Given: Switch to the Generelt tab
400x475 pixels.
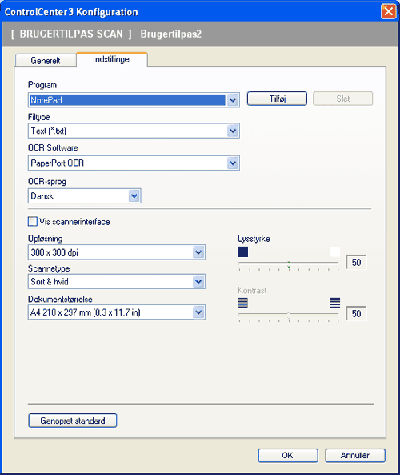Looking at the screenshot, I should (x=46, y=61).
